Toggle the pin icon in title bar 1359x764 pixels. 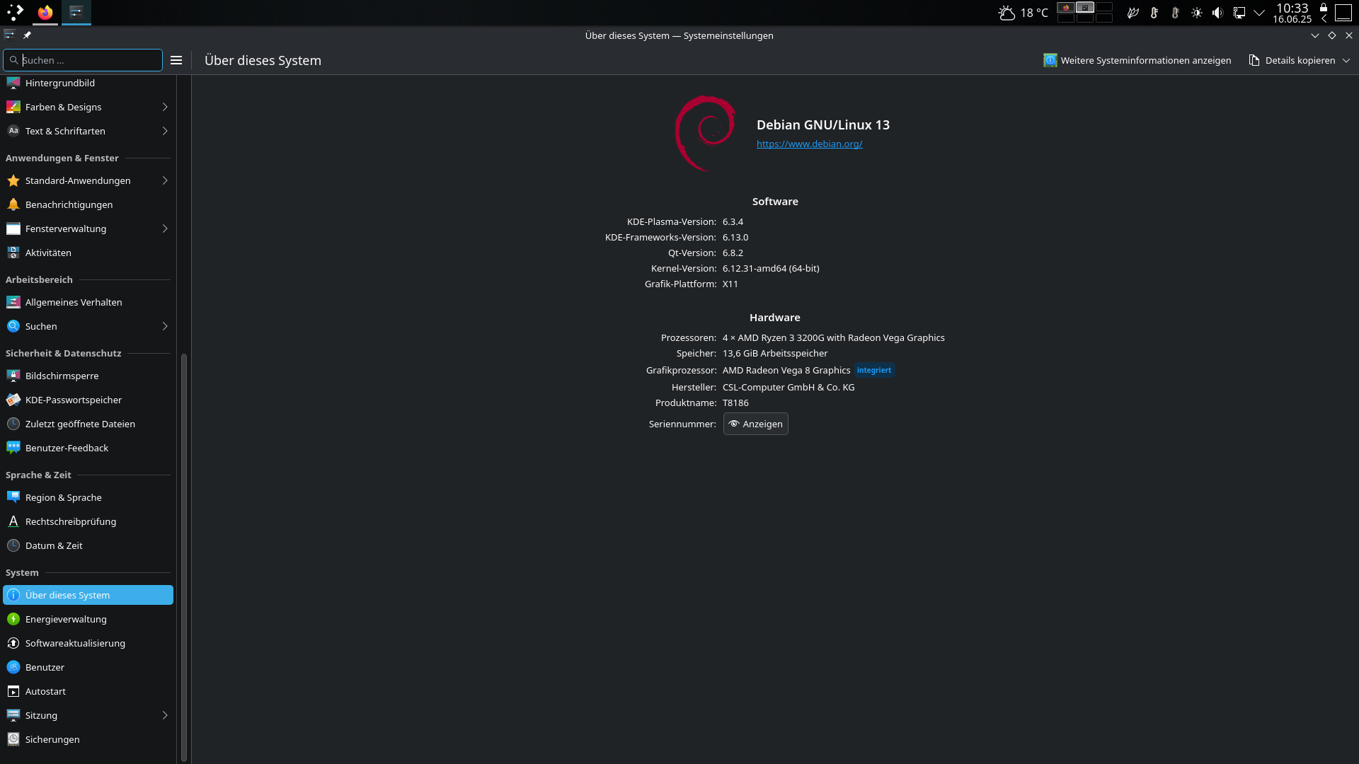tap(27, 35)
